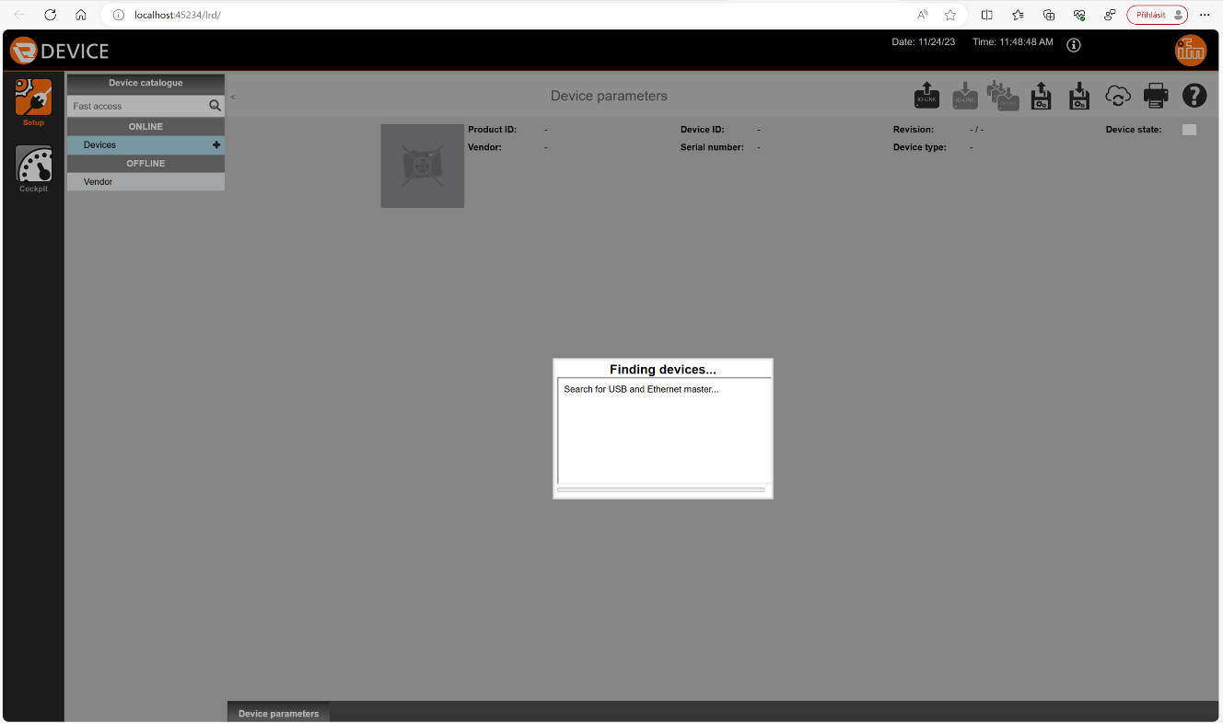
Task: Click into the Fast access search field
Action: (136, 106)
